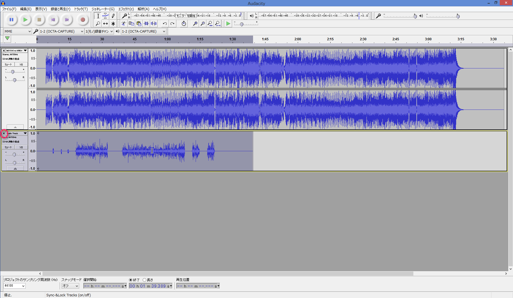The image size is (513, 298).
Task: Click the playback meter speaker icon
Action: tap(251, 16)
